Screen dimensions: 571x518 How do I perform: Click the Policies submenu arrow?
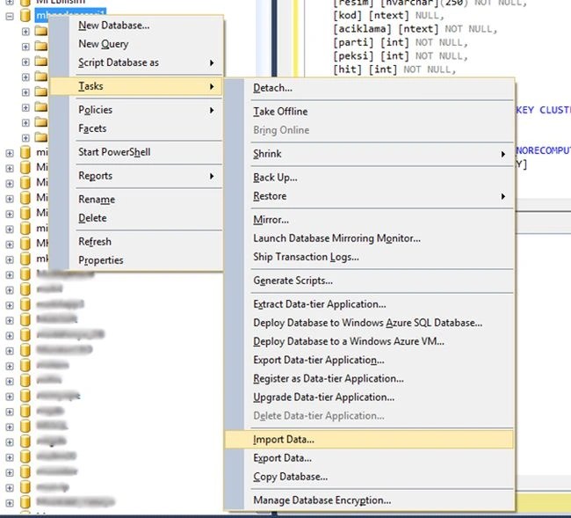pyautogui.click(x=212, y=110)
